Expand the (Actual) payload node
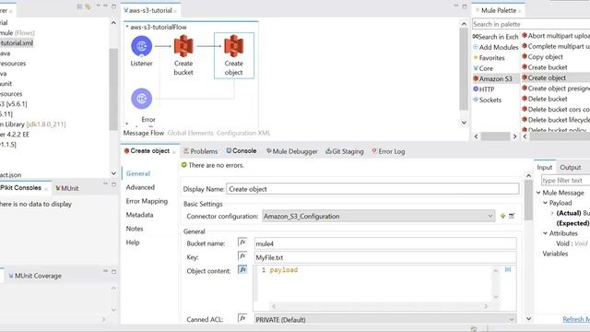Screen dimensions: 590x332 [552, 213]
